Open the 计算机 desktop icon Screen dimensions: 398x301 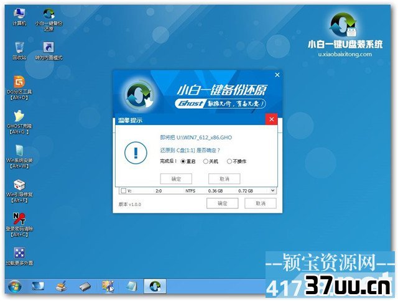[19, 17]
